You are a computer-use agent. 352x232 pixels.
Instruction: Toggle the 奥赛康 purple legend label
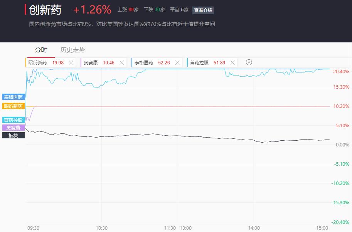point(13,128)
